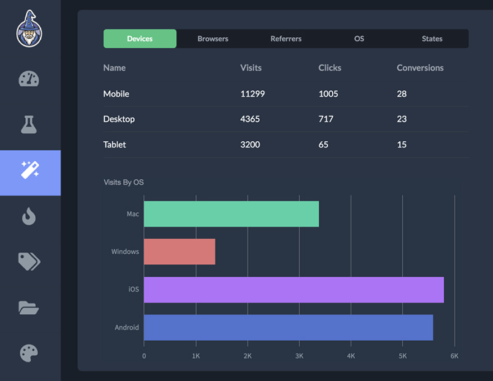Click the wizard logo at top left

pos(30,28)
